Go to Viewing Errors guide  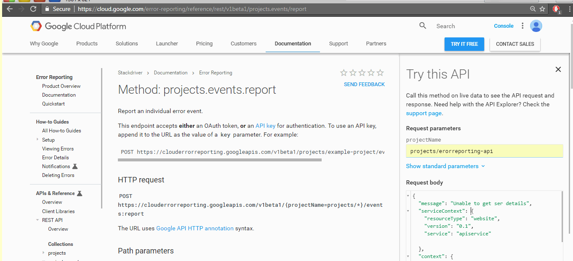58,149
